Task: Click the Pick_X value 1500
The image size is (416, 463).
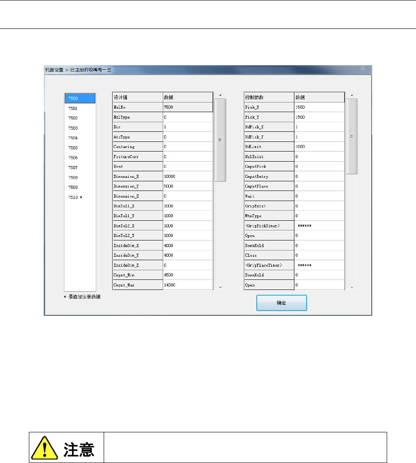Action: click(x=319, y=107)
